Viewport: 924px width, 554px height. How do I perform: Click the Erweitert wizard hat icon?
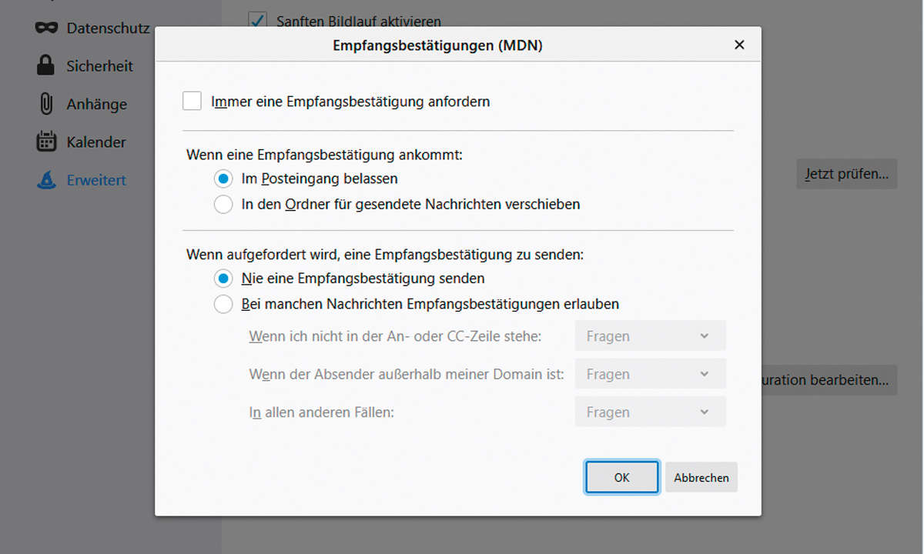(46, 180)
